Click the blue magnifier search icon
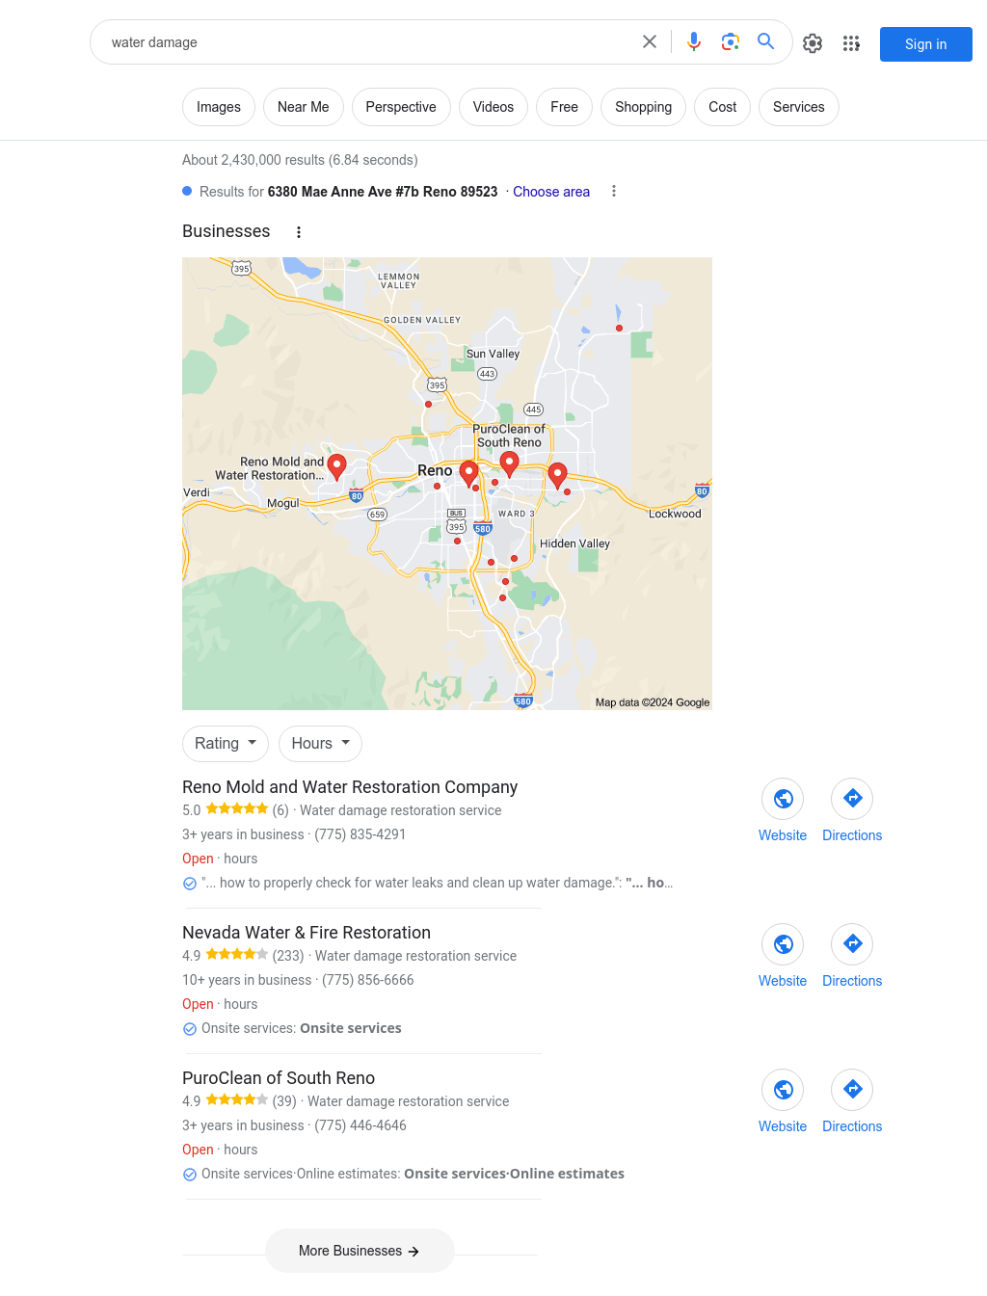The width and height of the screenshot is (987, 1296). click(x=766, y=41)
